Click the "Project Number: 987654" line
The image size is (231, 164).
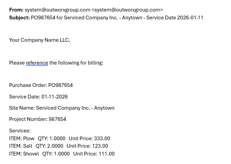[37, 119]
